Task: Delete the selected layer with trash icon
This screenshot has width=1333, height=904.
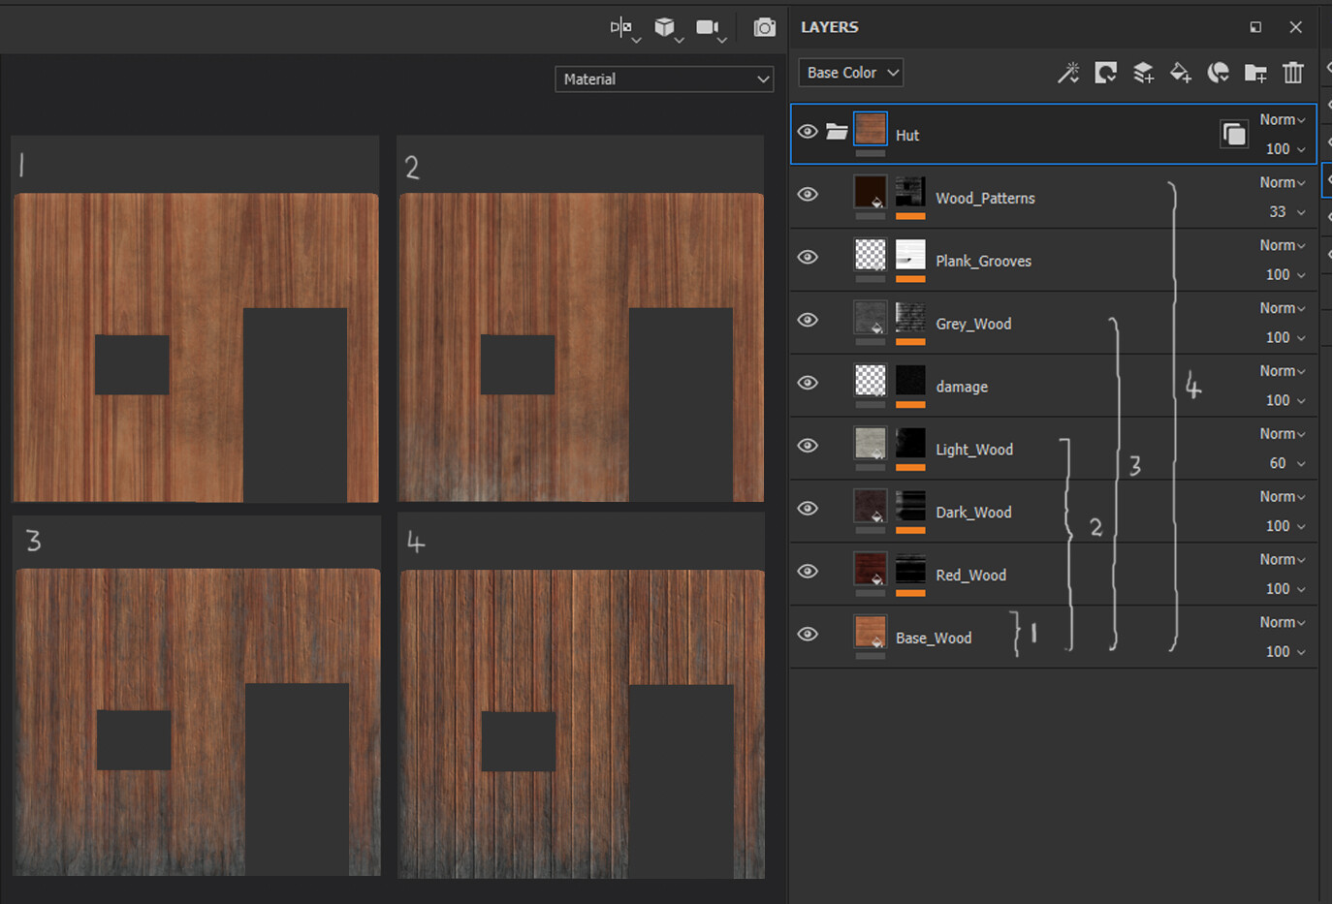Action: pyautogui.click(x=1293, y=73)
